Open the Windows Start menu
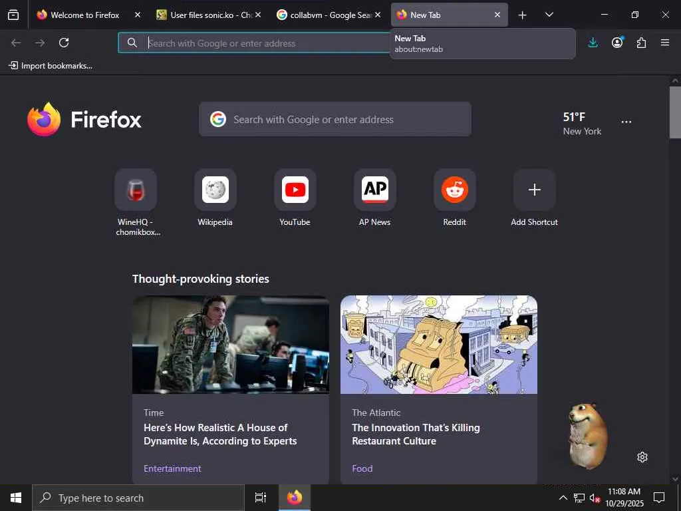 [16, 498]
